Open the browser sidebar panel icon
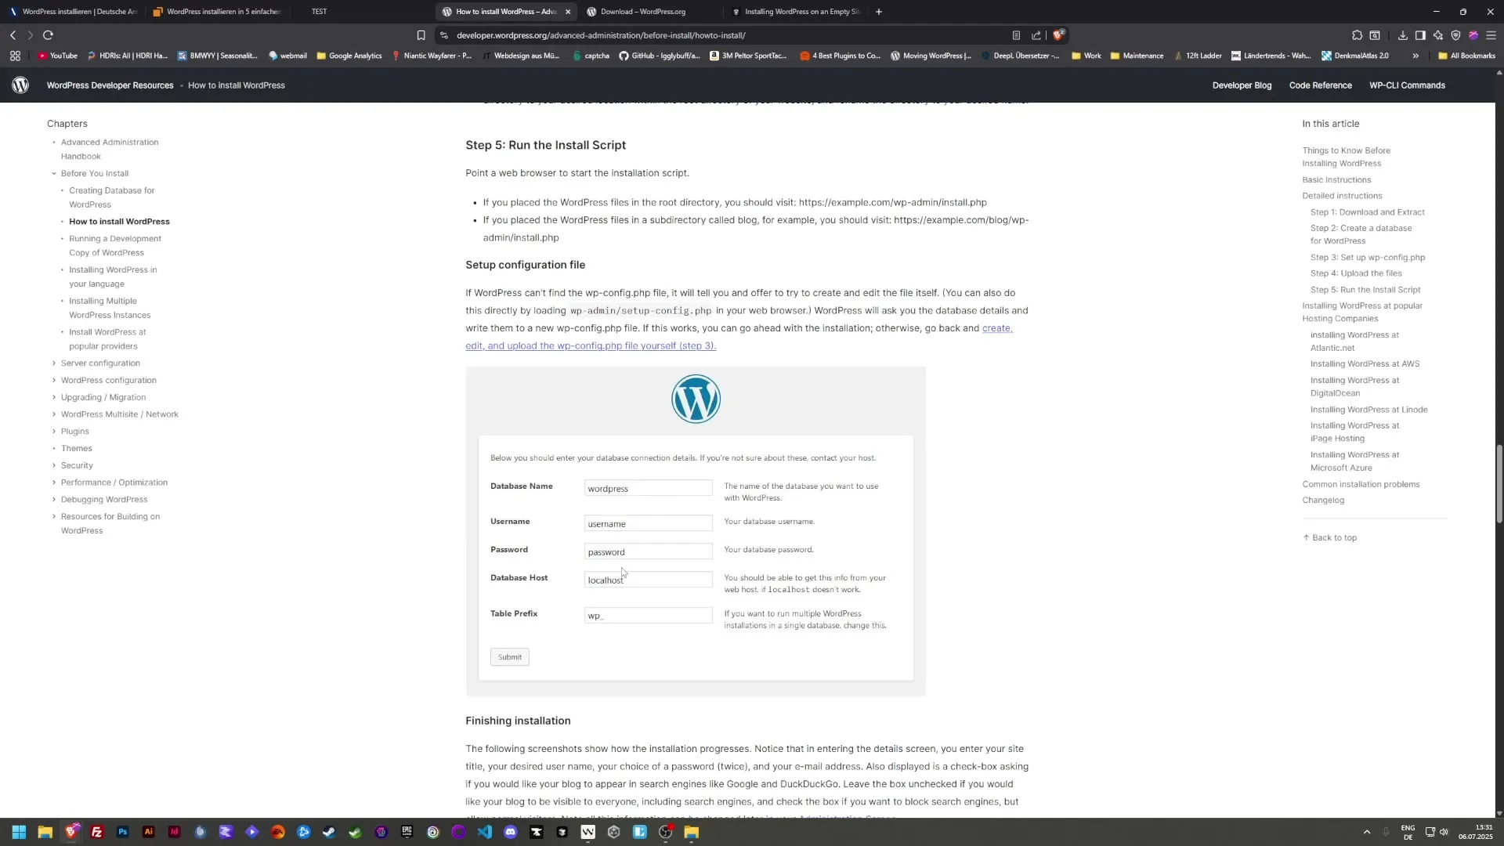This screenshot has height=846, width=1504. [1420, 35]
